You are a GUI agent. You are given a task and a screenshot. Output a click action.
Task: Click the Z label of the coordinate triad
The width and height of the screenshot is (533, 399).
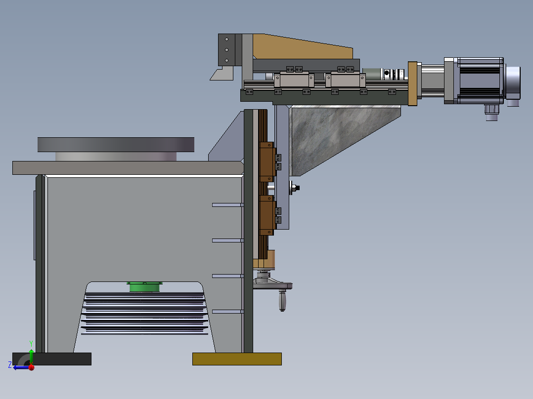(10, 365)
